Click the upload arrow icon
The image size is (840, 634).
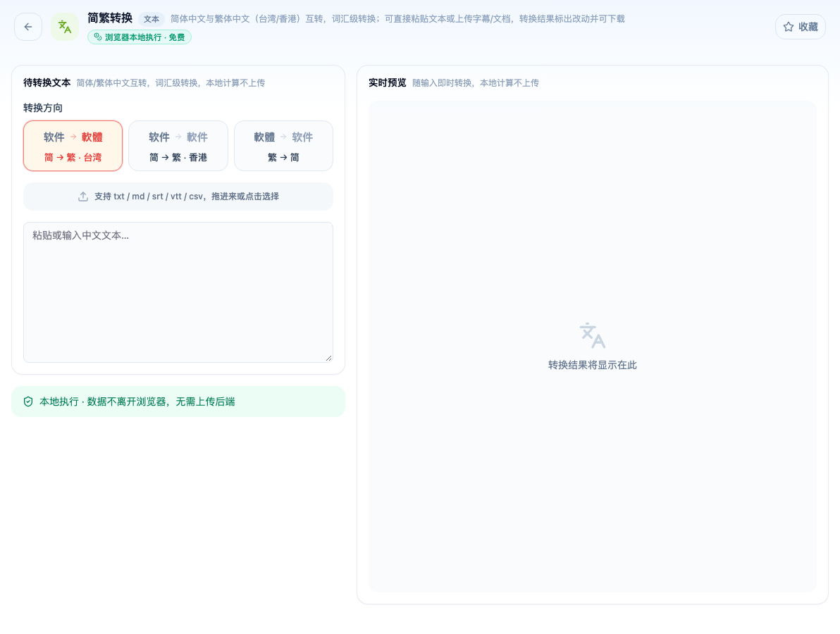point(83,197)
